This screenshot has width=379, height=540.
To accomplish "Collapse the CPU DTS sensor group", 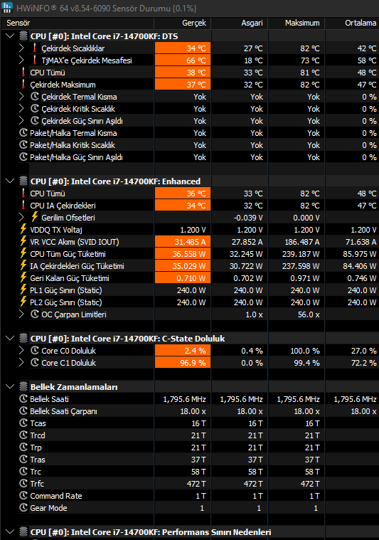I will pyautogui.click(x=10, y=36).
